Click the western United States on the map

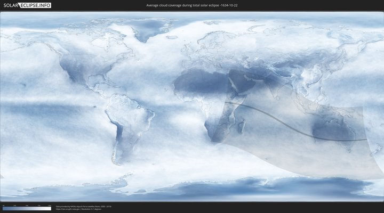coord(69,67)
